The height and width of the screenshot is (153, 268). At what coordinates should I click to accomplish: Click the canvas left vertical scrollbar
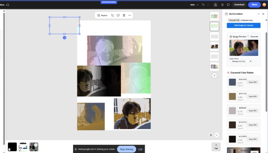[x=4, y=78]
